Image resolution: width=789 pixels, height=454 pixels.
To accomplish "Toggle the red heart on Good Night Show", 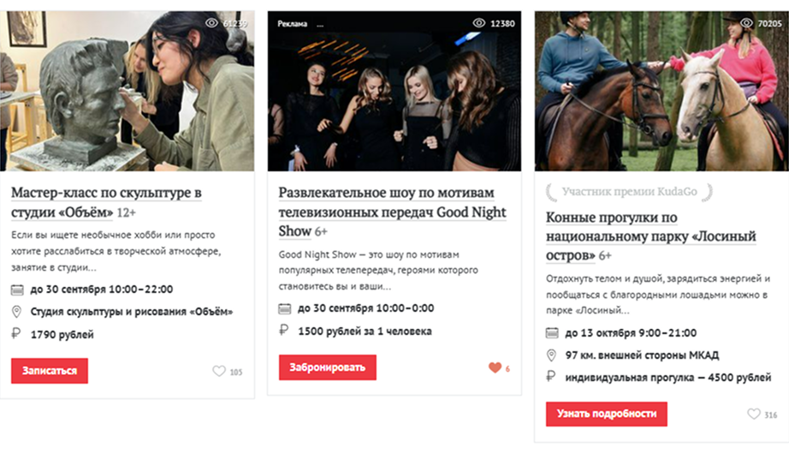I will pos(495,367).
